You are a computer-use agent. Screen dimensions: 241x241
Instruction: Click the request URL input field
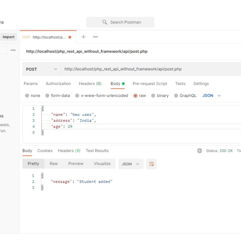[151, 69]
